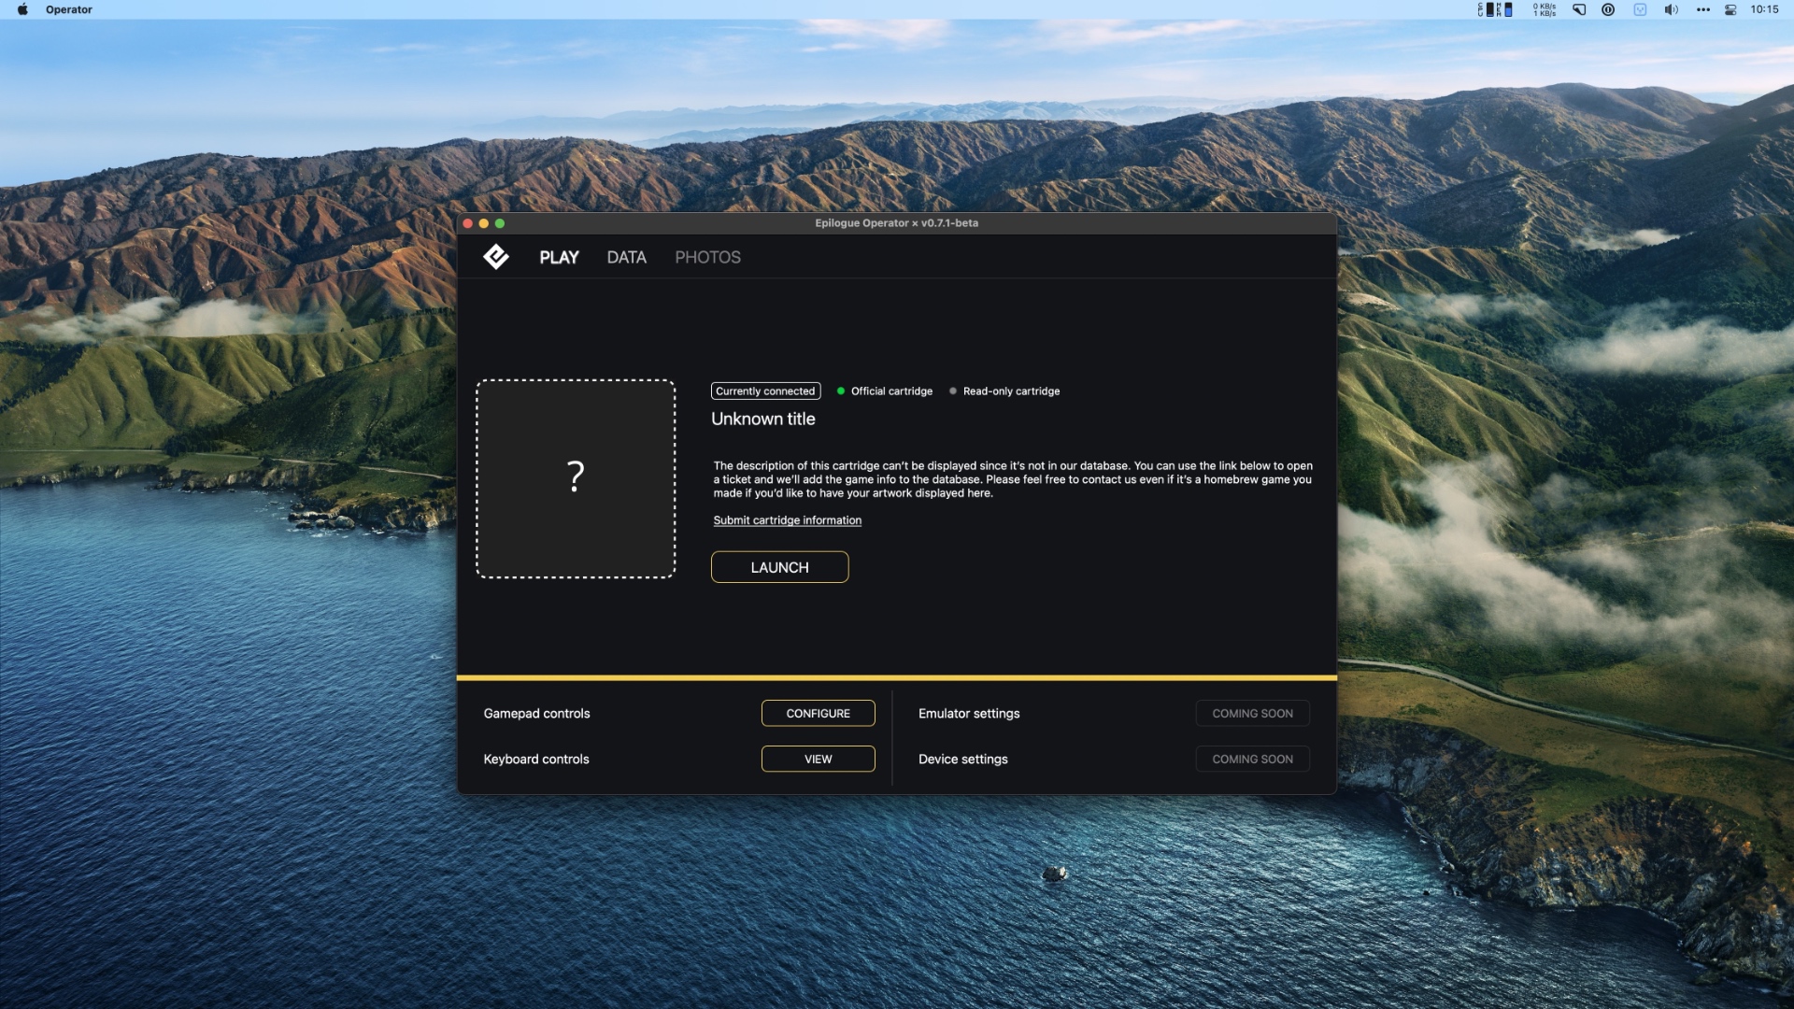This screenshot has width=1794, height=1009.
Task: Switch to the PHOTOS tab
Action: coord(707,257)
